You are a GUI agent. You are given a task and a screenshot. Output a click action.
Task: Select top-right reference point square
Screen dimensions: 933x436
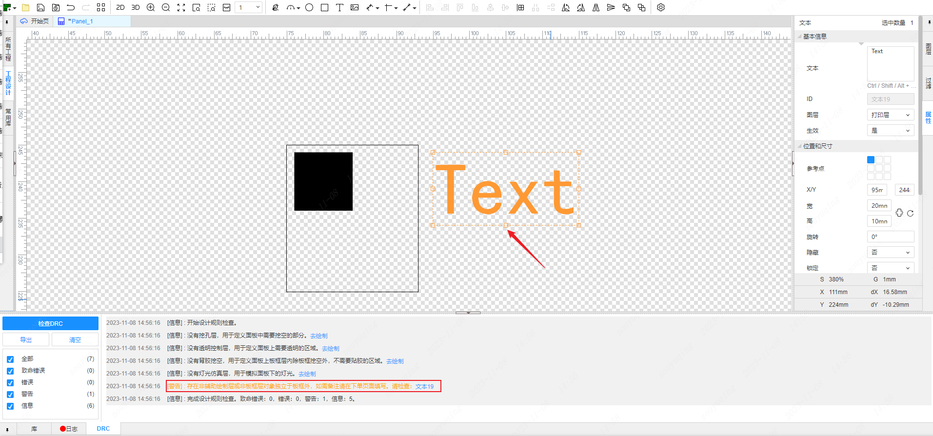(x=887, y=159)
